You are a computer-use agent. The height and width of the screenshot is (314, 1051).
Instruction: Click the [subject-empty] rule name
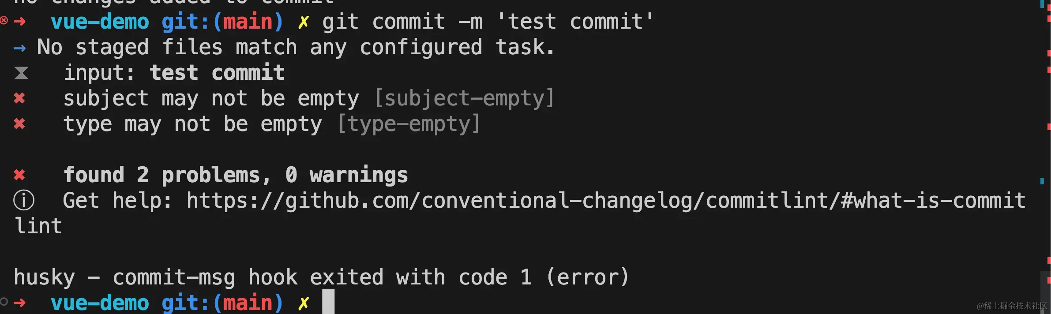pyautogui.click(x=464, y=98)
